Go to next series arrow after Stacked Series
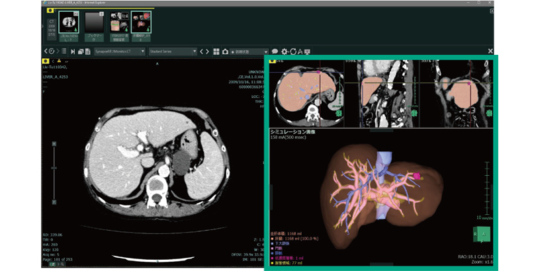 (207, 52)
